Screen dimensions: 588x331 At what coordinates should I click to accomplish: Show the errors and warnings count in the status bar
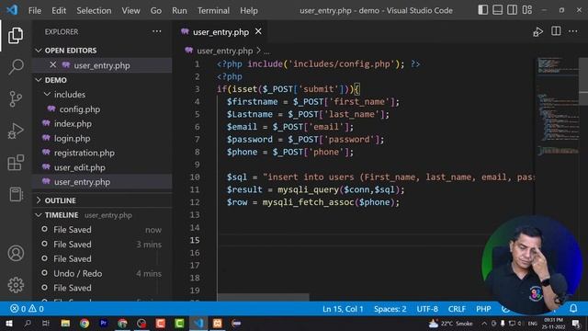point(27,309)
